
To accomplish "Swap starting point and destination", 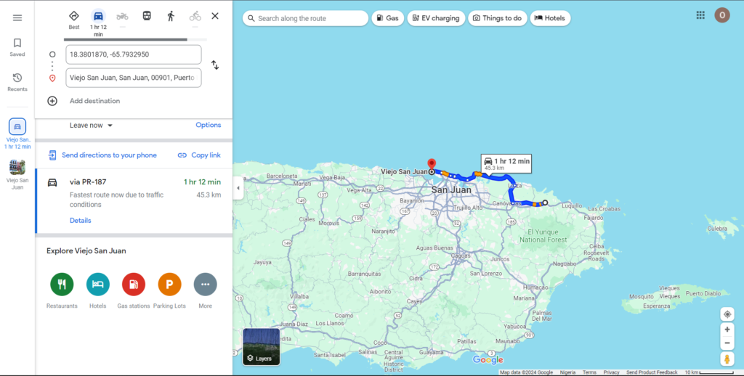I will click(215, 65).
